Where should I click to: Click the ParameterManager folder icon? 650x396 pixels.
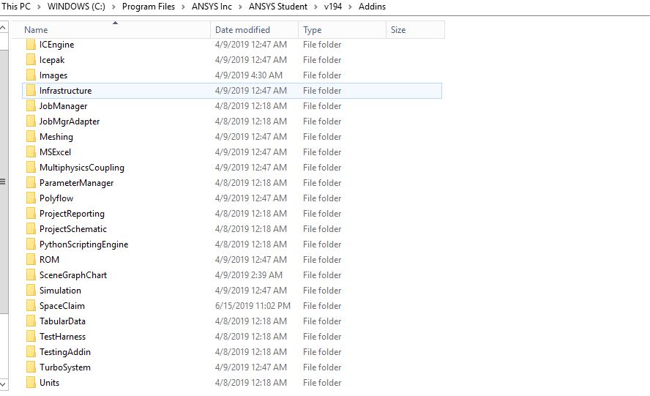31,182
